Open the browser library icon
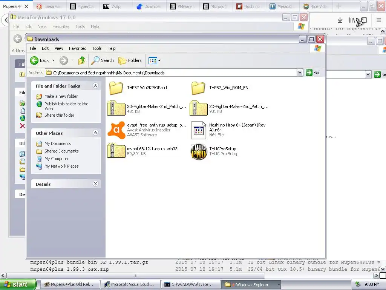The height and width of the screenshot is (290, 386). pyautogui.click(x=352, y=20)
